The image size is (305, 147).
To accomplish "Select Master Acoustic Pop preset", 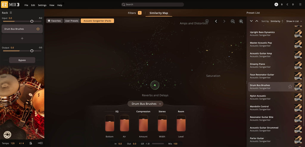I will coord(276,44).
